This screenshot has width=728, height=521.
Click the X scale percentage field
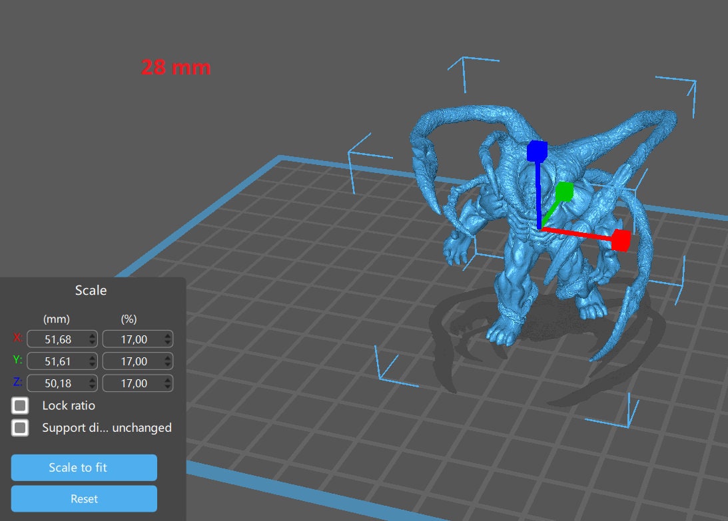coord(132,339)
